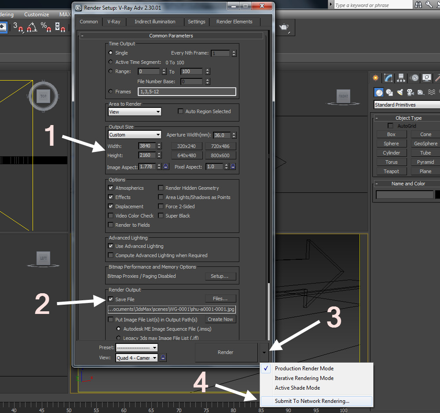The width and height of the screenshot is (440, 413).
Task: Click the Shapes category icon
Action: tap(389, 92)
